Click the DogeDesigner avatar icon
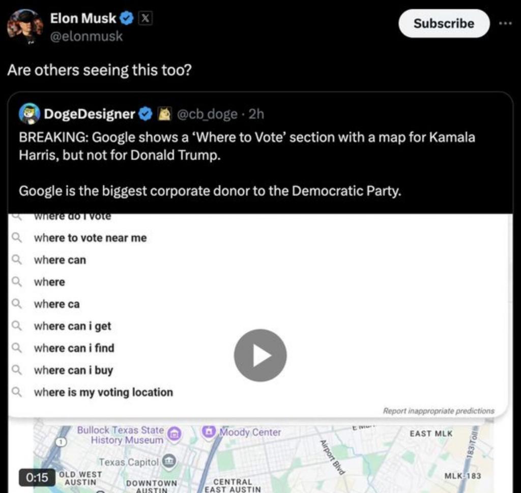This screenshot has height=493, width=521. click(29, 113)
